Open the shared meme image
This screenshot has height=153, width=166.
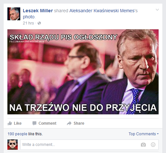click(83, 72)
